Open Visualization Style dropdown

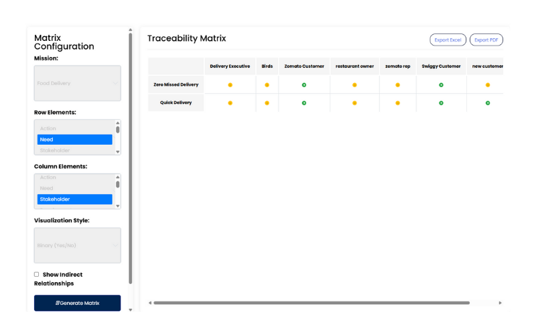tap(77, 245)
